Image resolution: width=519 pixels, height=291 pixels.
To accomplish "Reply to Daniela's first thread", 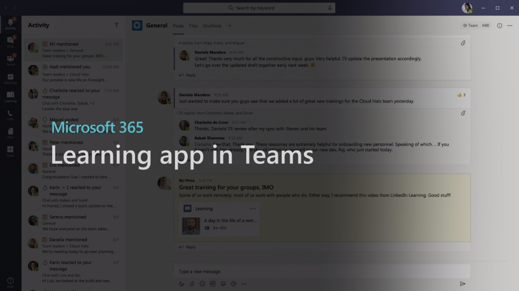I will (187, 75).
